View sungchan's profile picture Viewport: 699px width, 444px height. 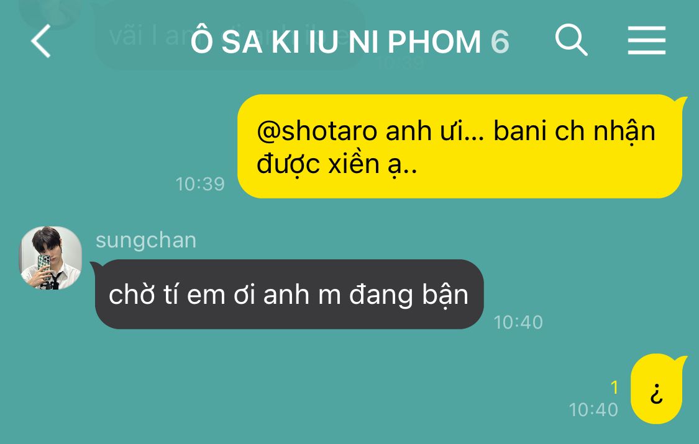click(x=50, y=258)
